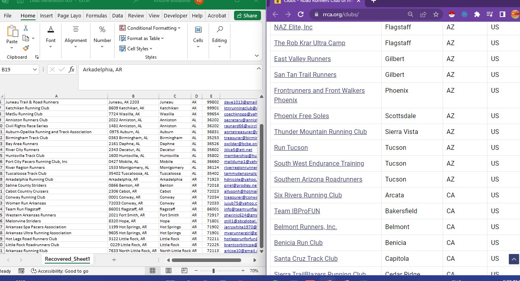Screen dimensions: 520x281
Task: Open the Acrobat ribbon tab
Action: pyautogui.click(x=217, y=16)
